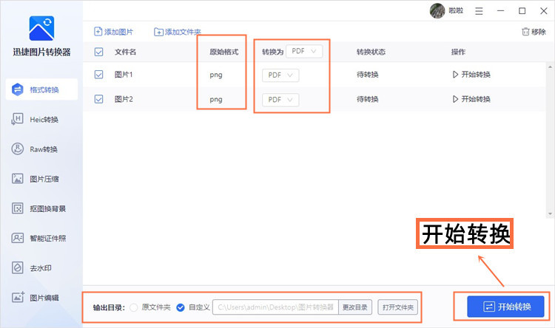Click the 添加文件夹 folder icon
555x328 pixels.
[x=158, y=33]
